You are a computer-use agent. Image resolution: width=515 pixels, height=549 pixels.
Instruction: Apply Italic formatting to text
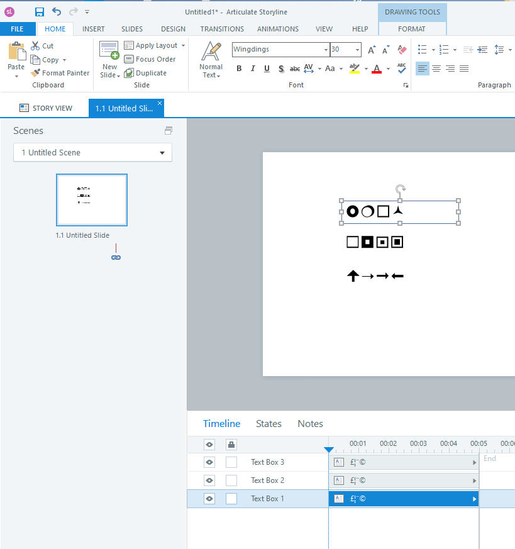(x=253, y=69)
